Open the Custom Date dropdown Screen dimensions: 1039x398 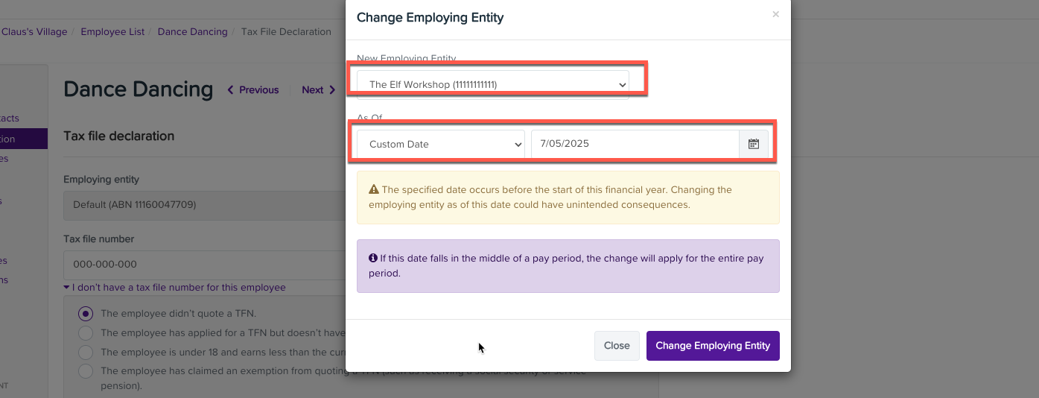[x=441, y=144]
